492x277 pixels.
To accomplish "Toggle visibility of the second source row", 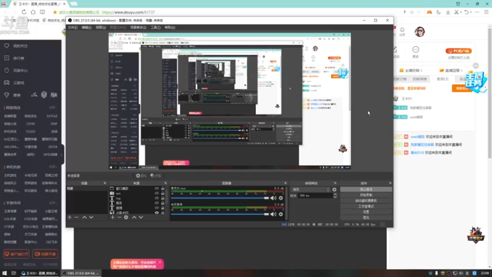I will 157,193.
